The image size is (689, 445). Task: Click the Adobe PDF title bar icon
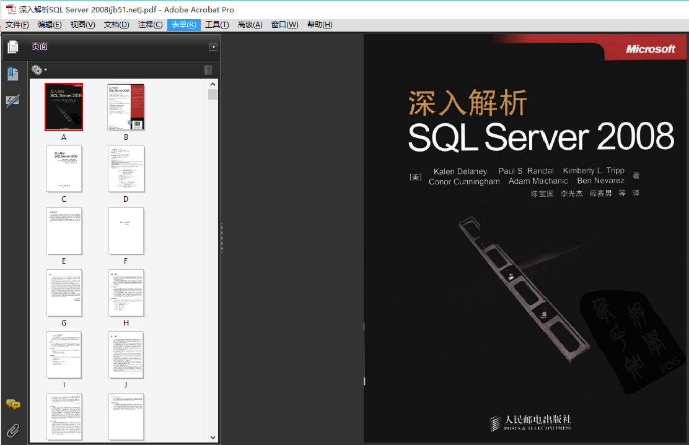click(11, 9)
